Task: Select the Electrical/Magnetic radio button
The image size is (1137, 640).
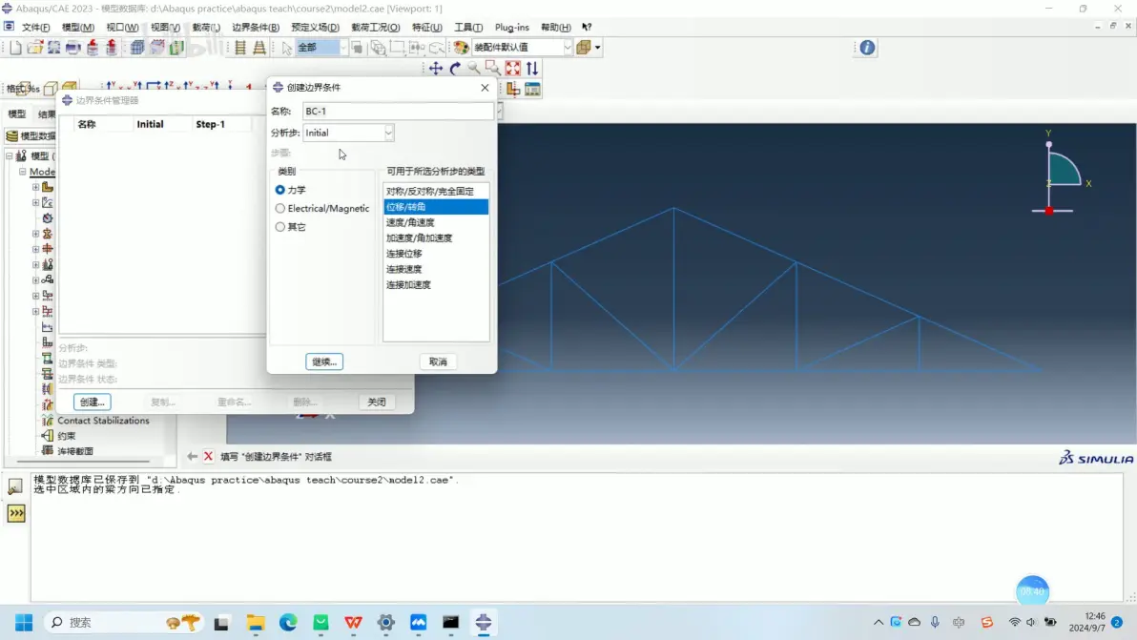Action: [x=279, y=209]
